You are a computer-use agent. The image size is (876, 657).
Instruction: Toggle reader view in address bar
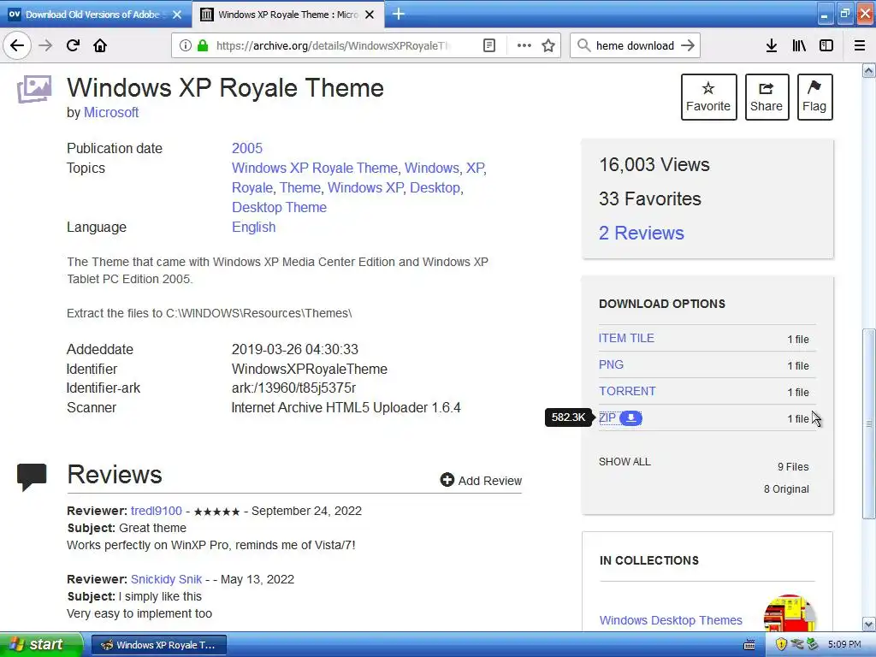pos(488,45)
